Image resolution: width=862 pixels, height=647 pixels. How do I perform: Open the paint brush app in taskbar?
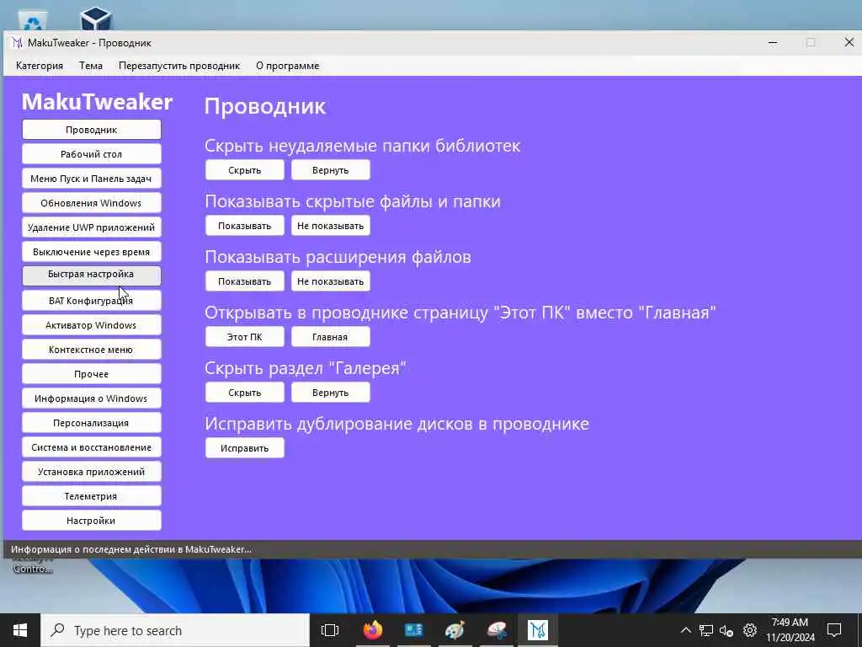pyautogui.click(x=497, y=630)
